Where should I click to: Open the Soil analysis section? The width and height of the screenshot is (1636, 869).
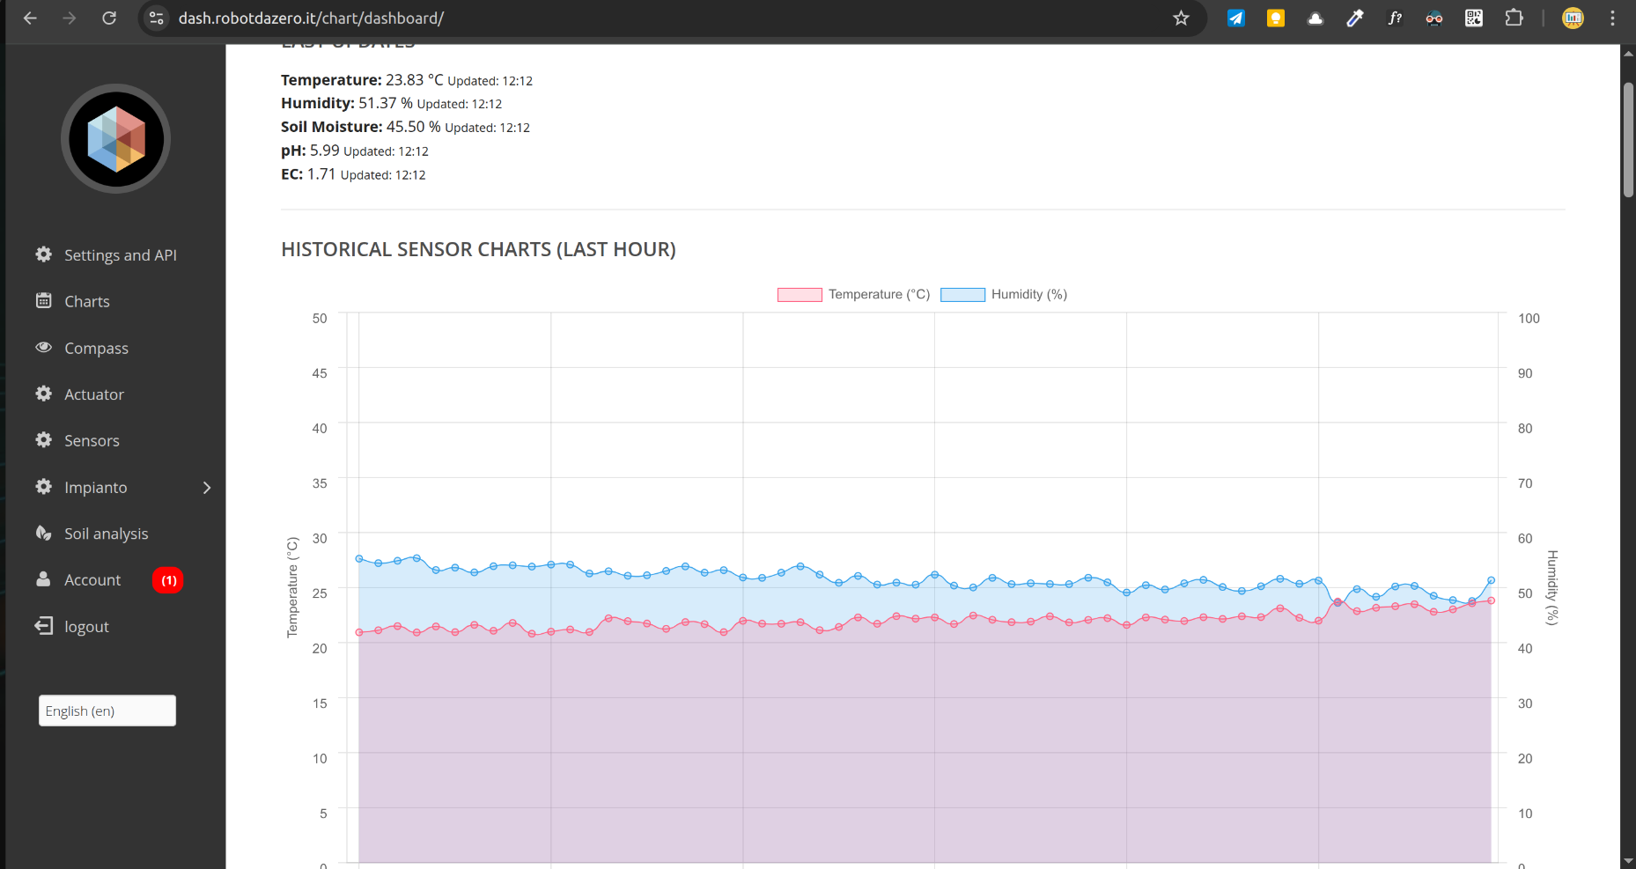106,533
